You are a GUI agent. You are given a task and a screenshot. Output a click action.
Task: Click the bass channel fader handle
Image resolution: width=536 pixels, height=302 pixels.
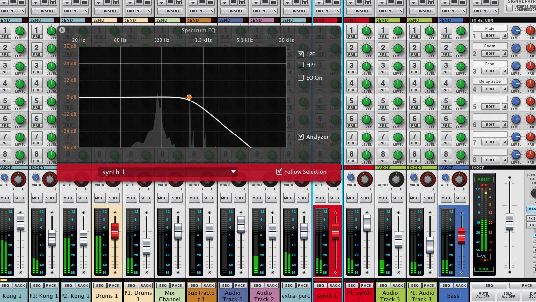click(461, 235)
